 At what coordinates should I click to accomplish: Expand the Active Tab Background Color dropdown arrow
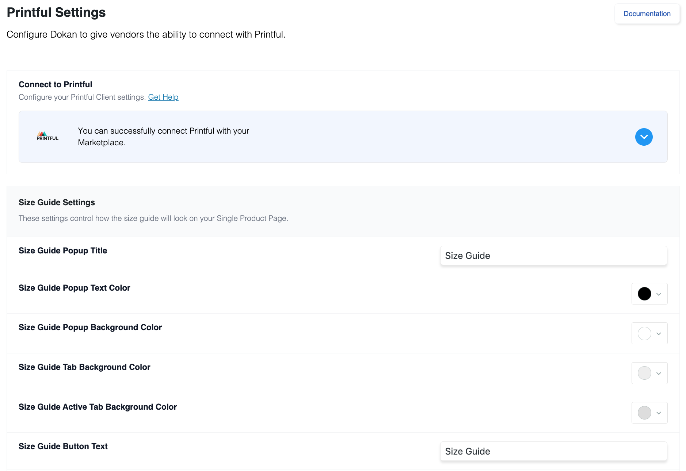click(659, 413)
